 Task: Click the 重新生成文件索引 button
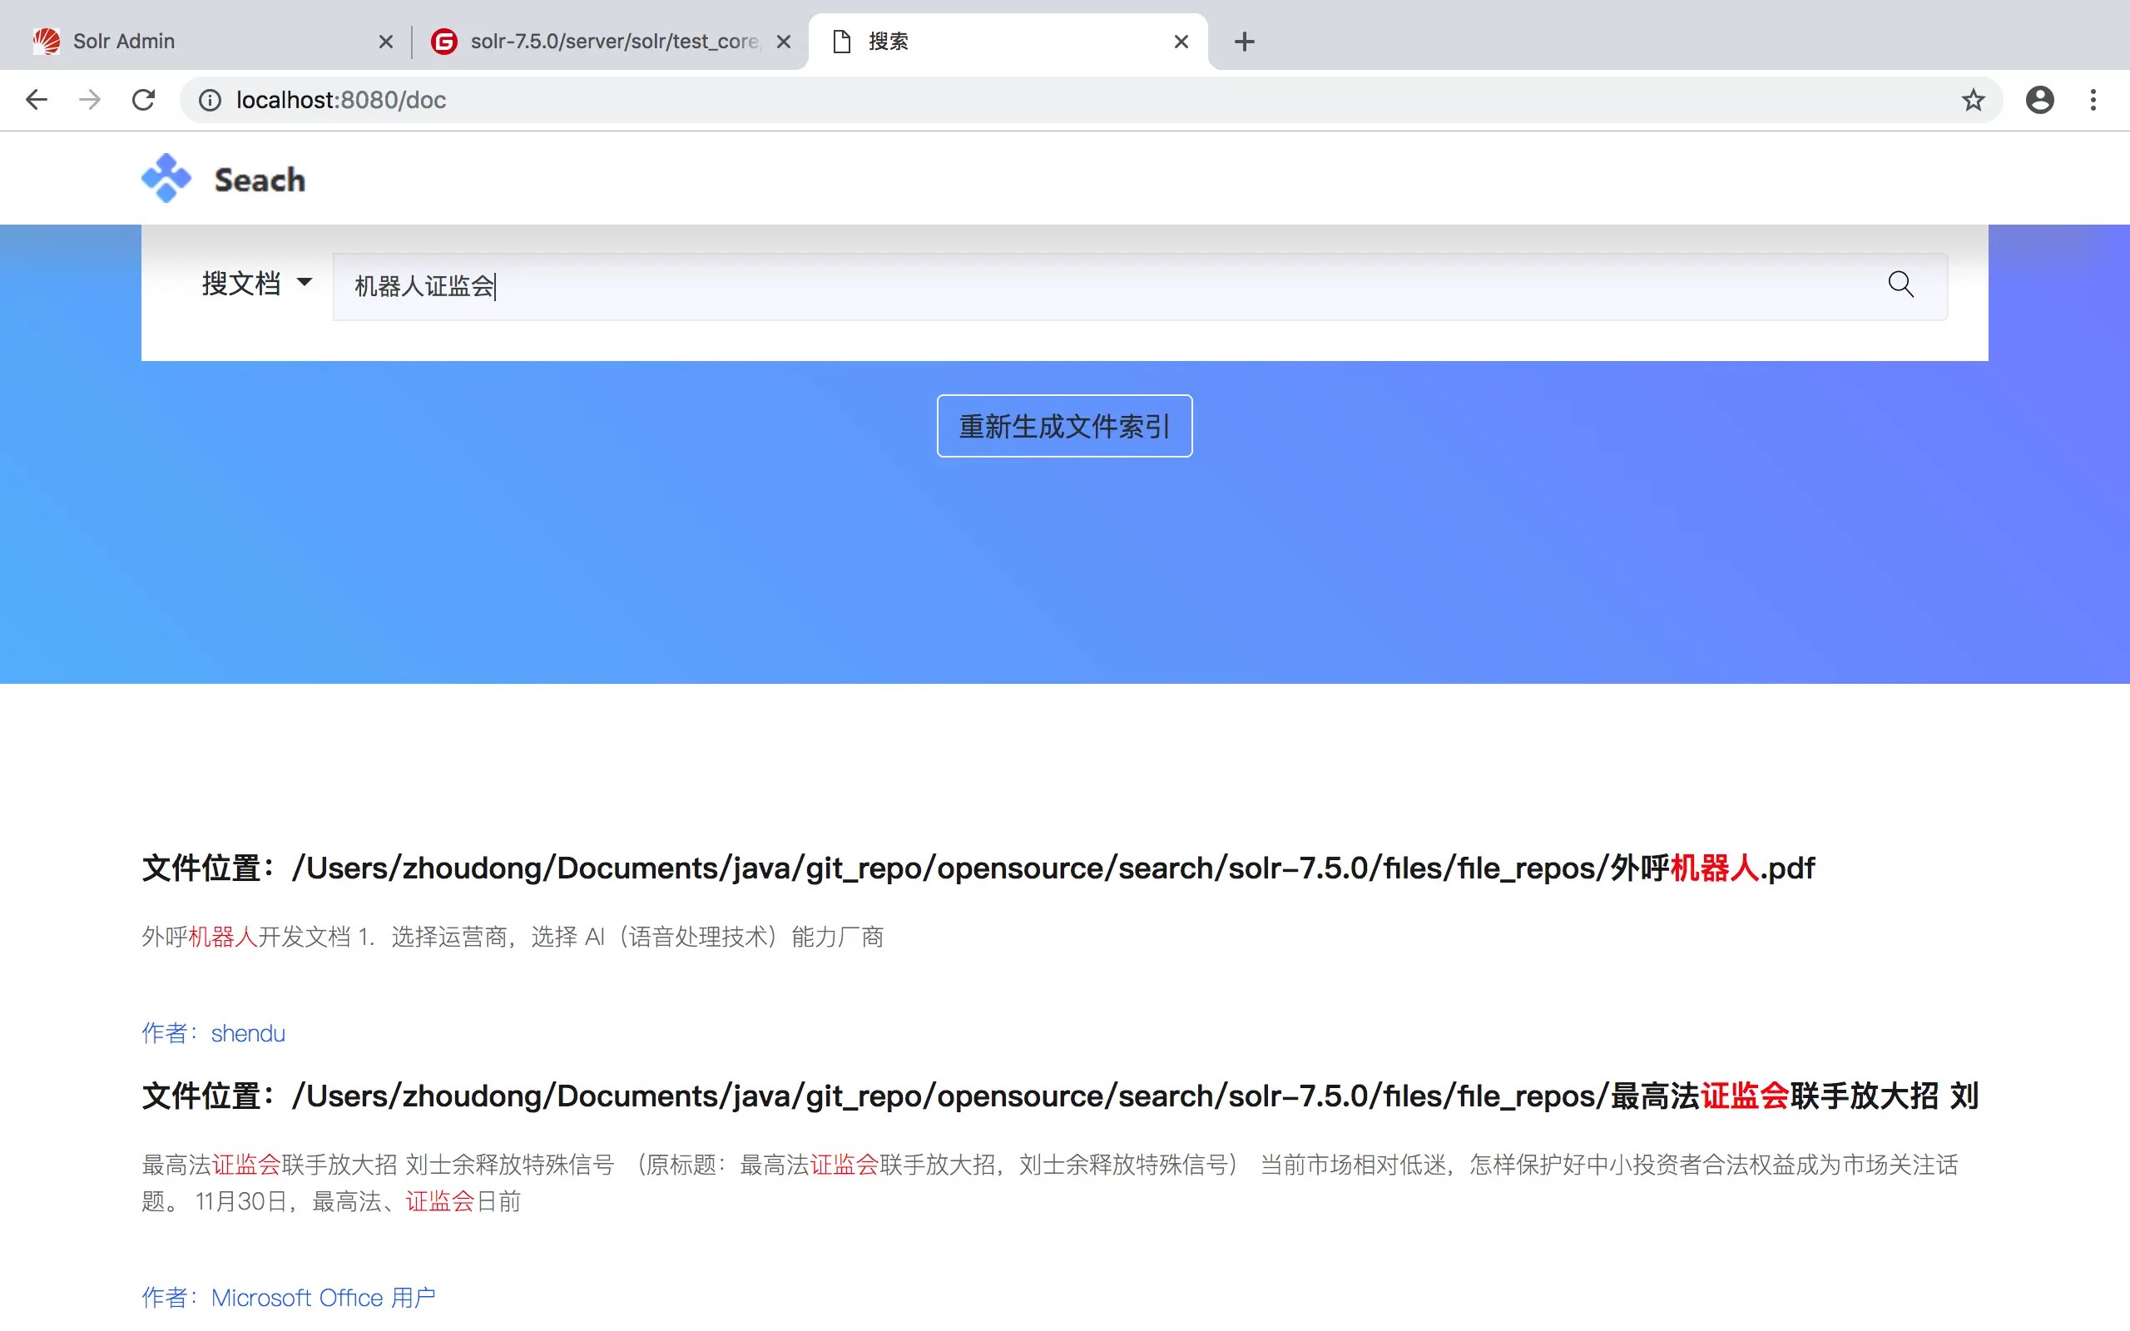[x=1064, y=426]
